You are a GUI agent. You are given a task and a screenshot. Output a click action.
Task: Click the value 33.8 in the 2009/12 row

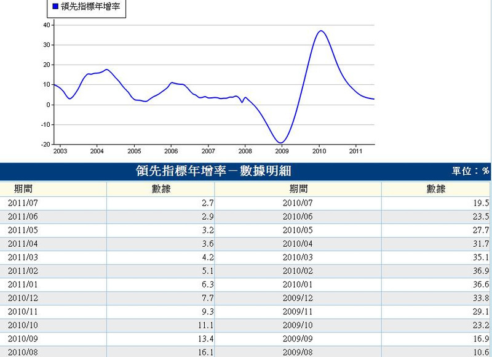click(481, 298)
